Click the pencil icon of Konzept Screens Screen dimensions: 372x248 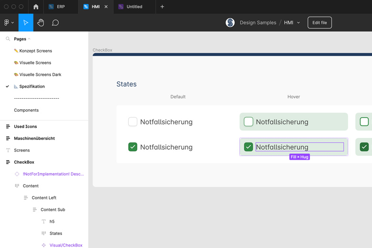[x=16, y=51]
